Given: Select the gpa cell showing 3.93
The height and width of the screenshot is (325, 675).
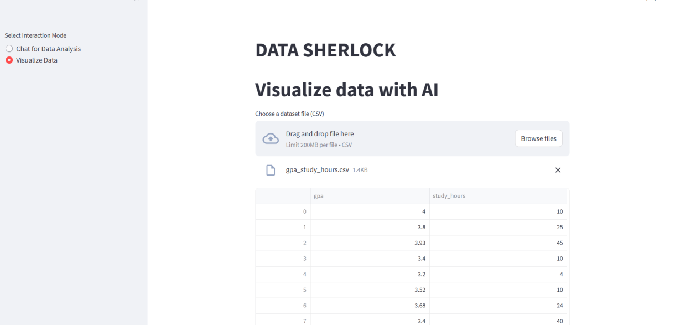Looking at the screenshot, I should (370, 243).
